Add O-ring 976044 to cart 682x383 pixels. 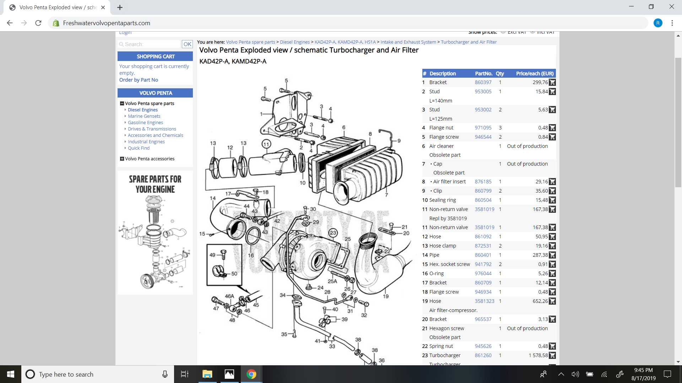coord(552,273)
